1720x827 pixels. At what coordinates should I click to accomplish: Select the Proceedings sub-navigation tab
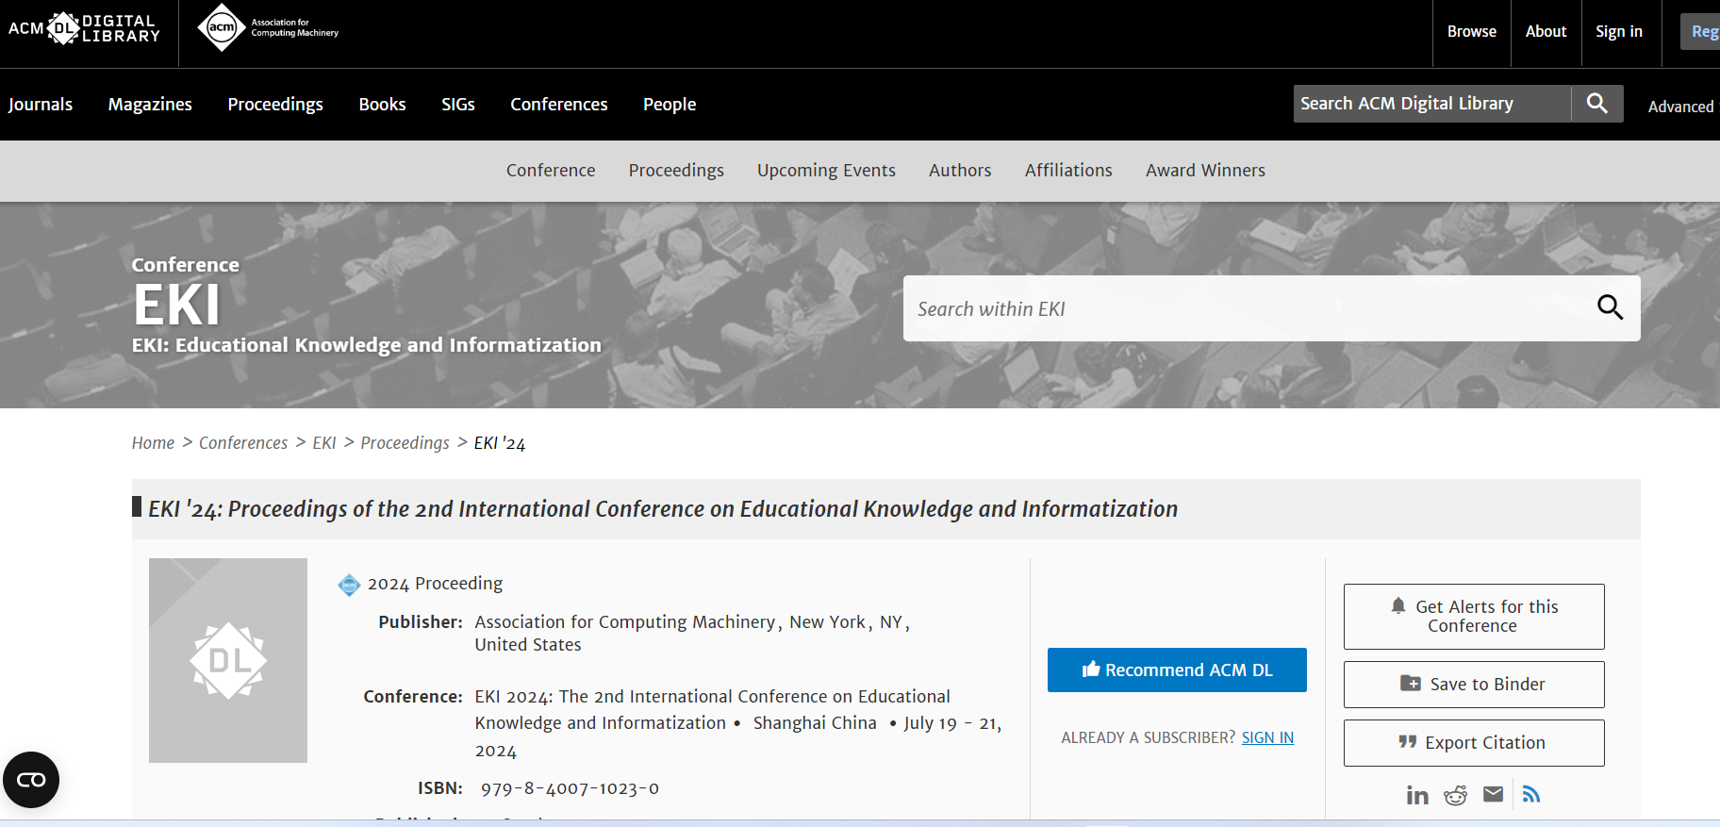point(676,171)
